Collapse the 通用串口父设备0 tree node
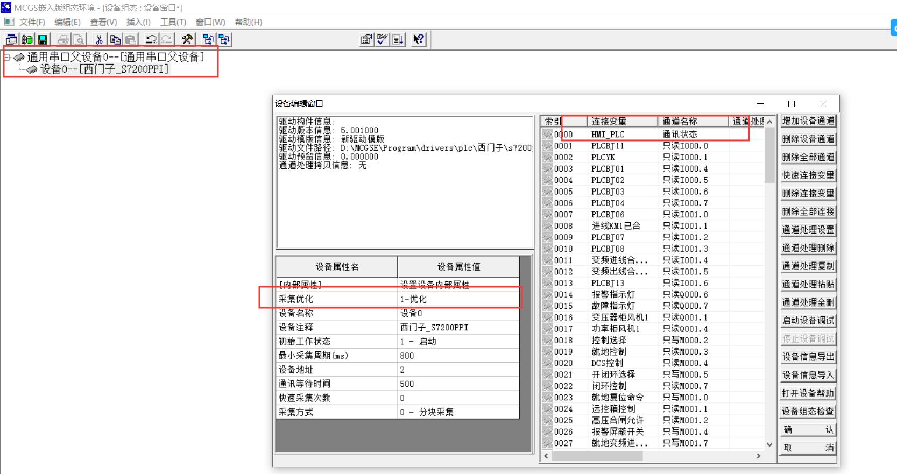 7,57
